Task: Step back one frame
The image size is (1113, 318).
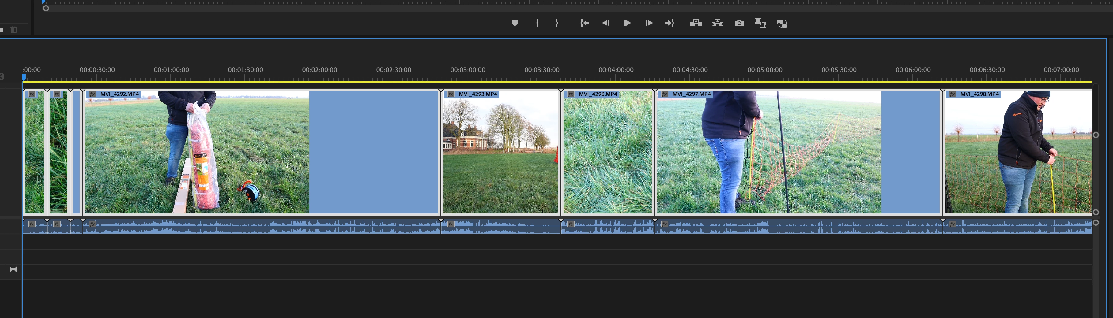Action: 606,23
